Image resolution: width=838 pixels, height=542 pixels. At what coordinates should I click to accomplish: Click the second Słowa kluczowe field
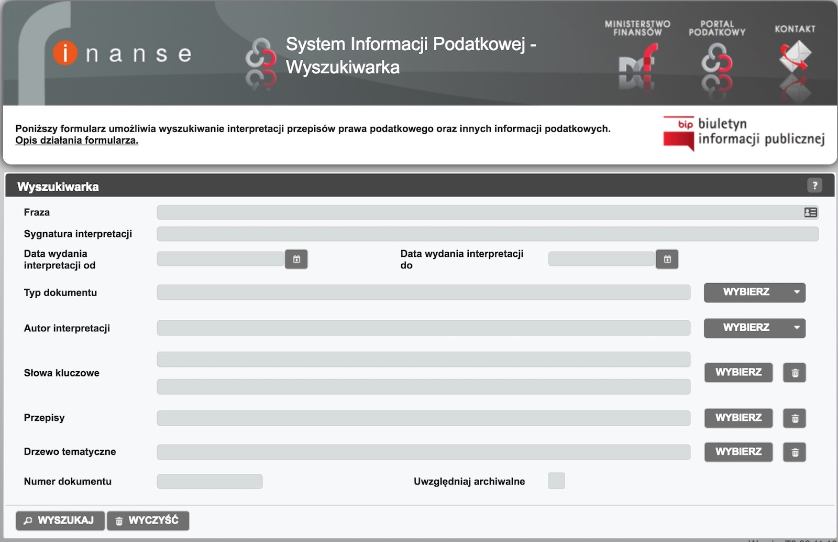click(x=424, y=387)
